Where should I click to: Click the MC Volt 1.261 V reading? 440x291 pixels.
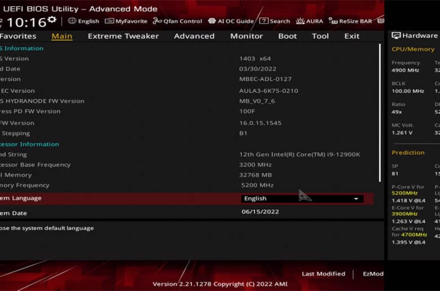402,133
